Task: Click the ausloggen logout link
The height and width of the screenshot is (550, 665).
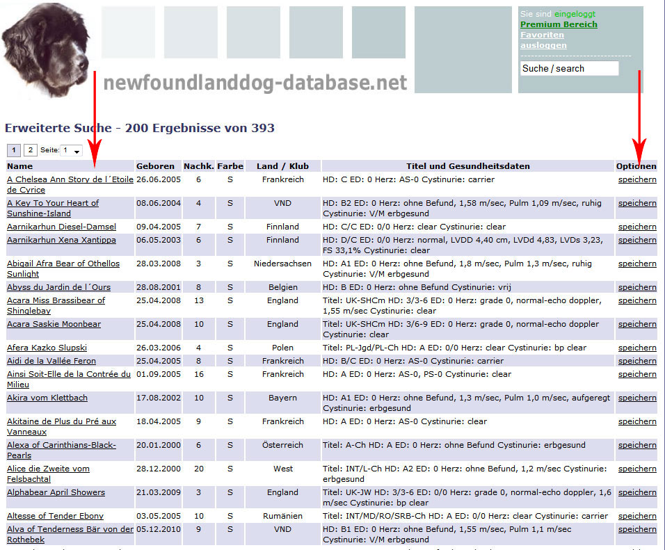Action: coord(543,45)
